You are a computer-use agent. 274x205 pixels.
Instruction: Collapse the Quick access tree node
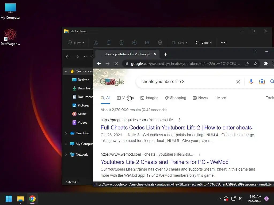pos(66,71)
